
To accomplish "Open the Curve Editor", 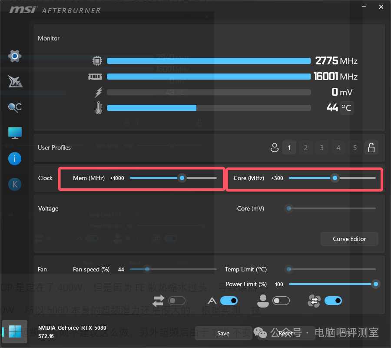I will pyautogui.click(x=349, y=239).
